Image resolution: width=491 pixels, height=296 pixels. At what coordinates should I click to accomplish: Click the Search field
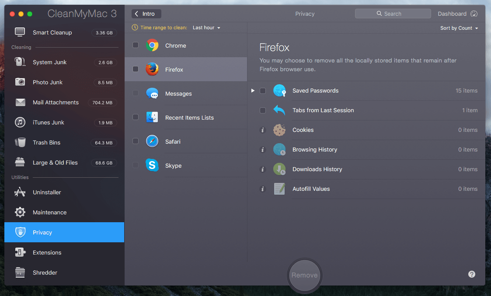tap(393, 14)
